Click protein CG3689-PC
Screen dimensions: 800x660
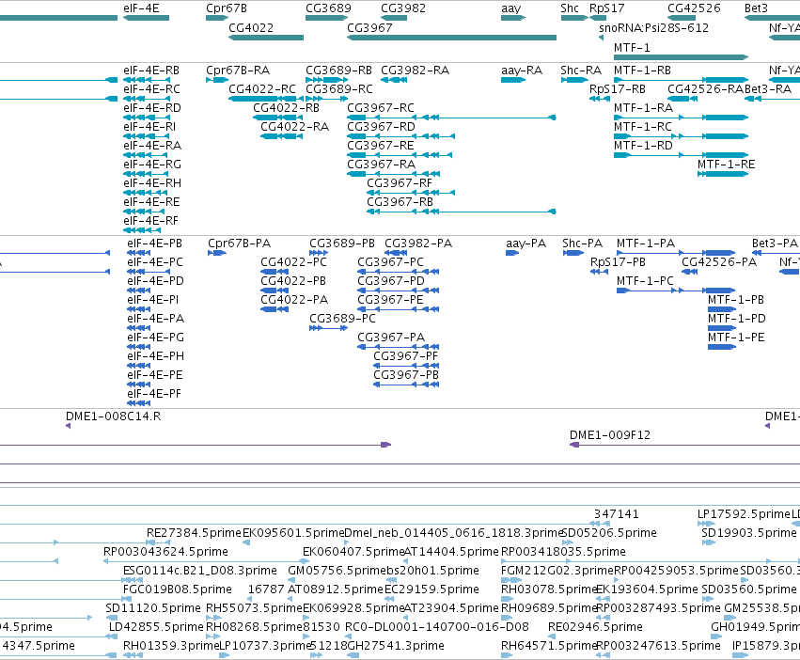(342, 319)
